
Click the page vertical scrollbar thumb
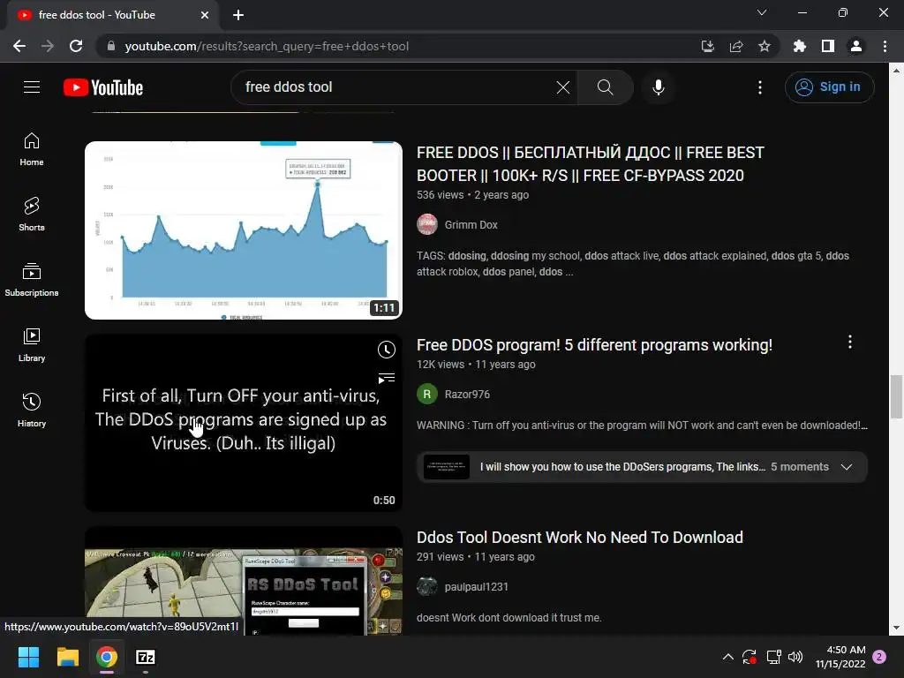coord(896,396)
